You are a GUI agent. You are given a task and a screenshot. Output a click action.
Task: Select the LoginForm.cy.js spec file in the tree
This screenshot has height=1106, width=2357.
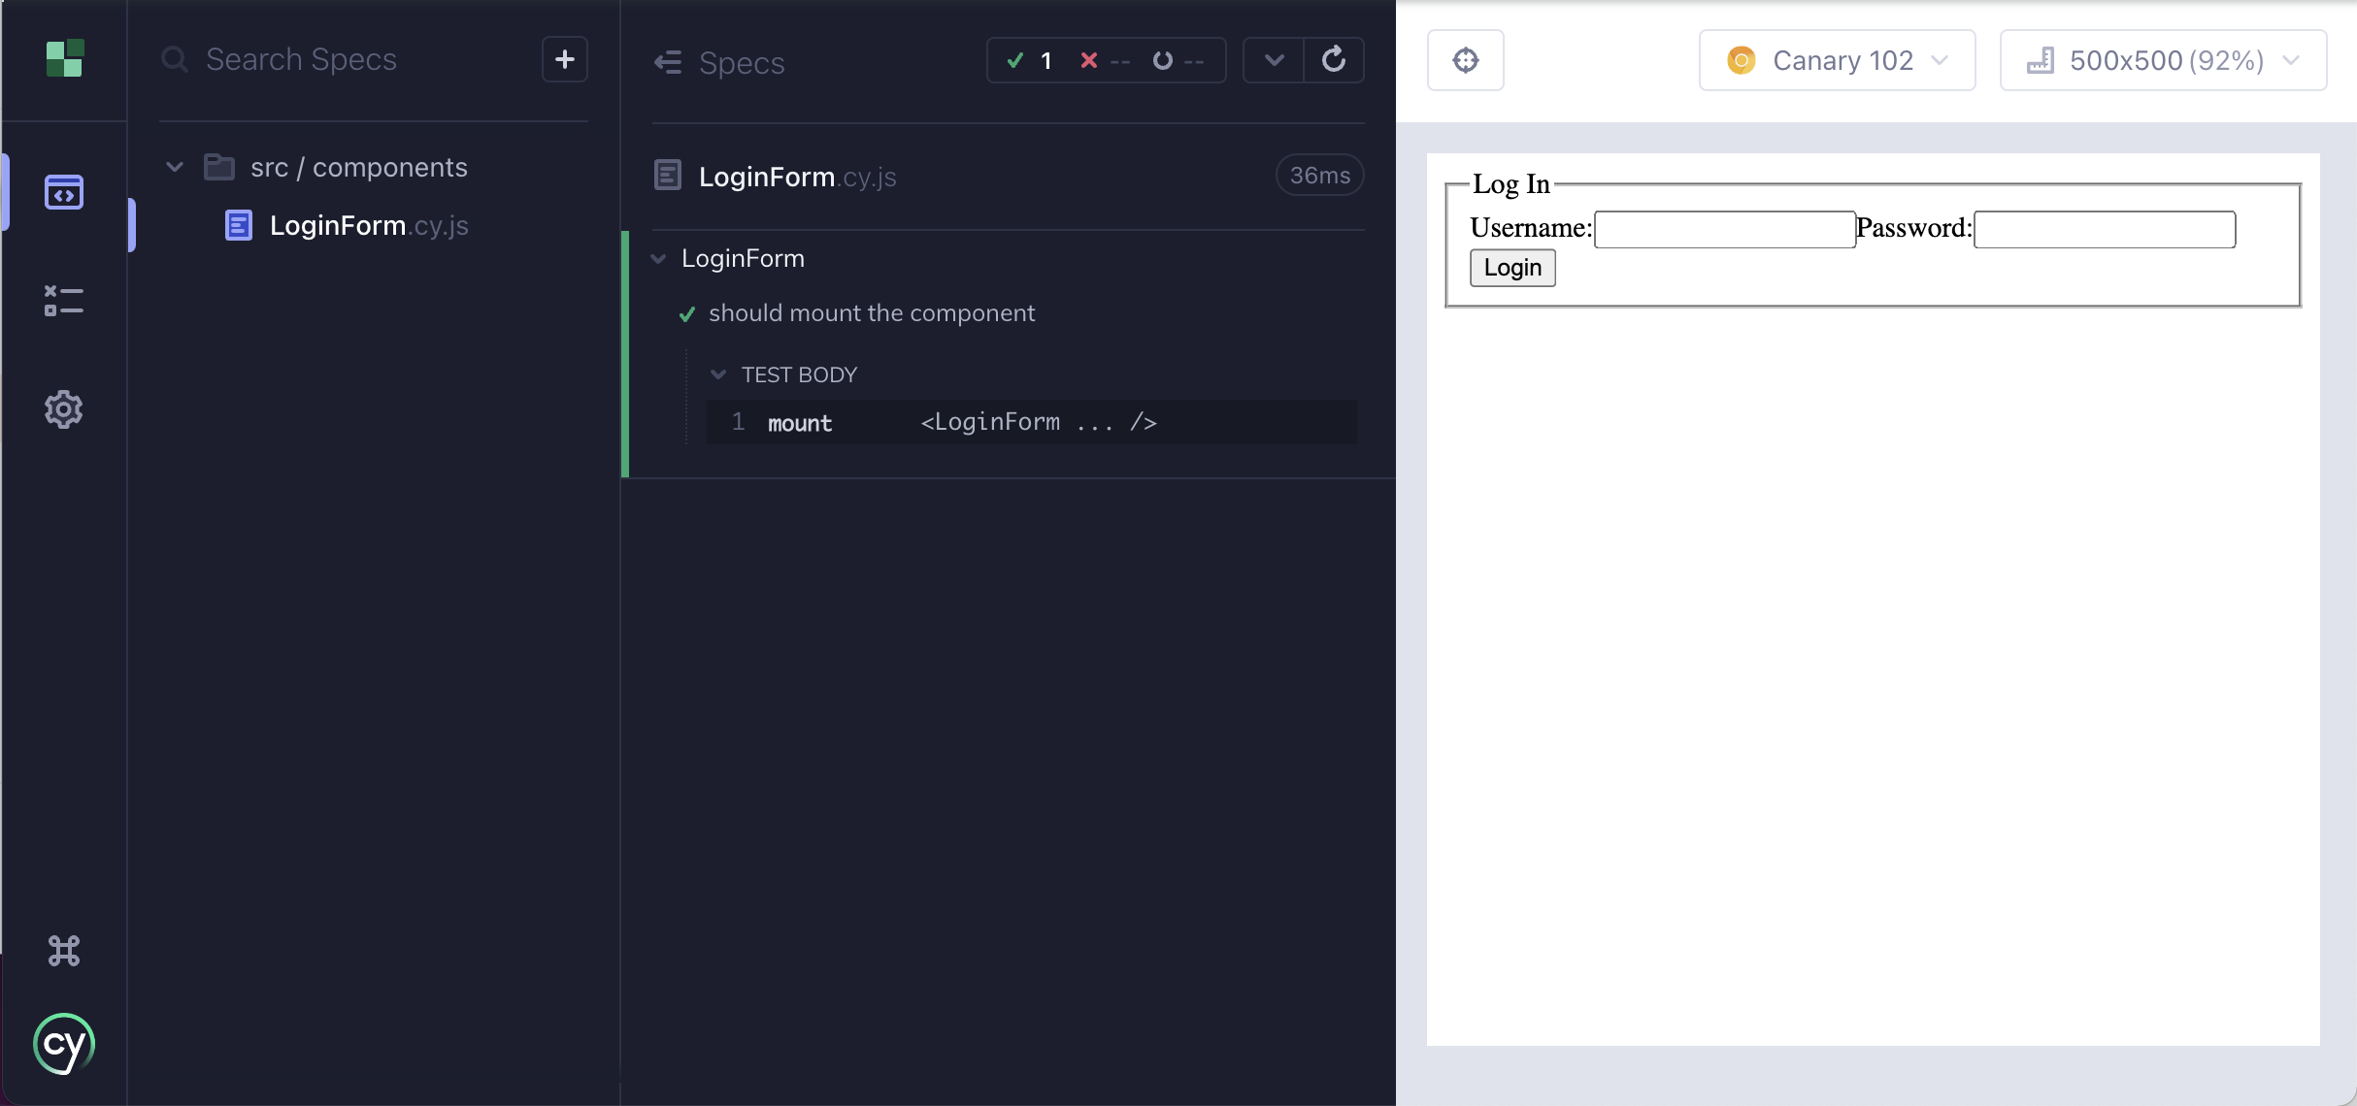(x=369, y=225)
